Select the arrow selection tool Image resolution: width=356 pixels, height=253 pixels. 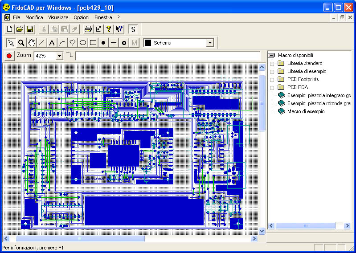(11, 43)
